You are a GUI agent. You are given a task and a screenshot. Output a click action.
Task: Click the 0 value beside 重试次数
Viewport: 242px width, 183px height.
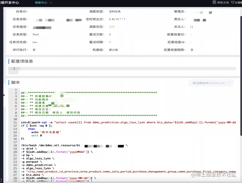pos(110,35)
